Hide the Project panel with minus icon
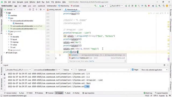 pos(44,10)
